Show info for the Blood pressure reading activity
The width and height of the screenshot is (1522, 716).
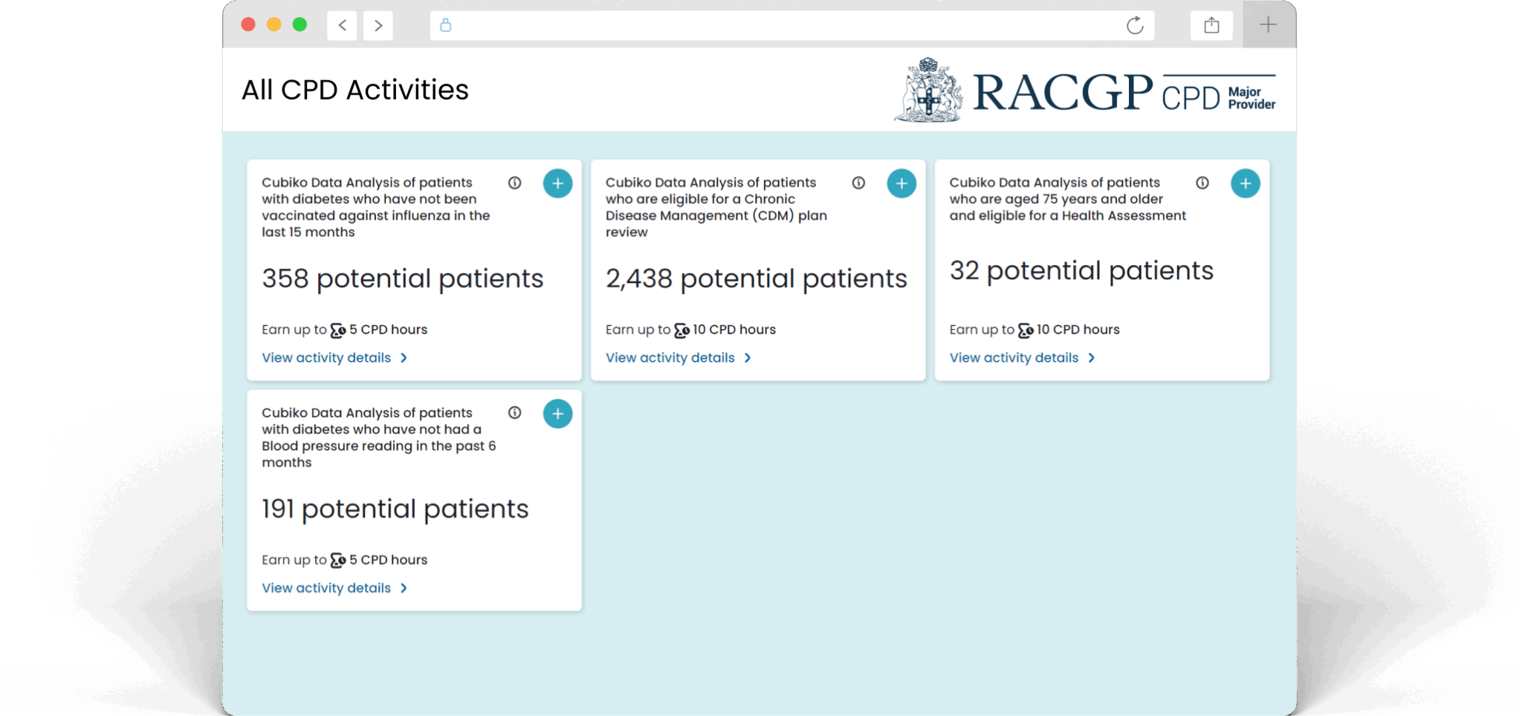(514, 413)
